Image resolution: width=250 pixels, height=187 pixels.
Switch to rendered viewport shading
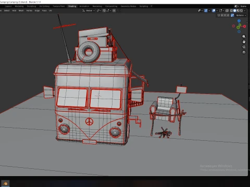(x=241, y=10)
